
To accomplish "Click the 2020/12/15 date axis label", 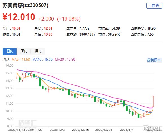I will (x=80, y=130).
